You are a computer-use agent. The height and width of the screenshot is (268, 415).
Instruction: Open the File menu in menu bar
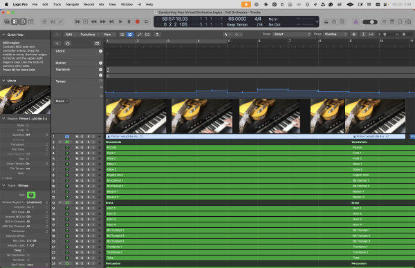pos(35,4)
